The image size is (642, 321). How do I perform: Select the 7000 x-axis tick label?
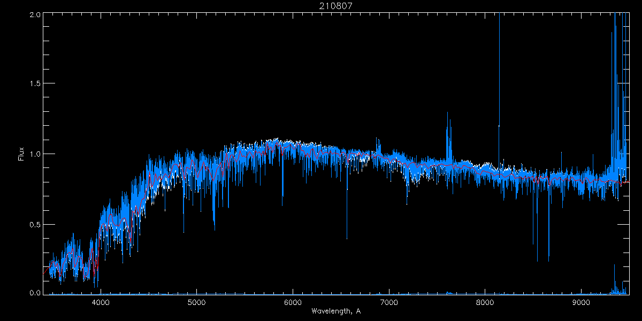point(389,301)
